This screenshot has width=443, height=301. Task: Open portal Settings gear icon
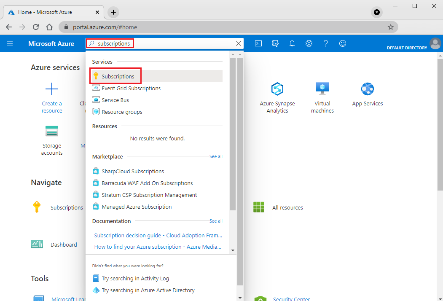pyautogui.click(x=309, y=43)
